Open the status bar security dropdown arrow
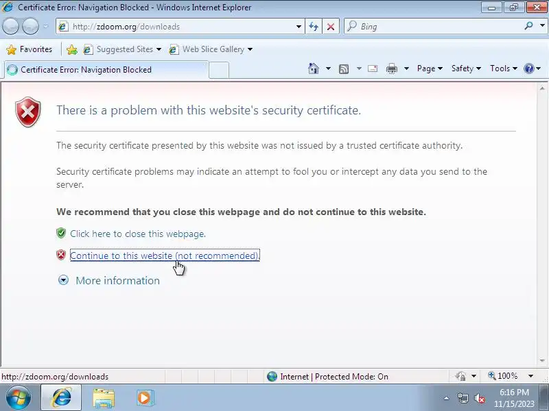Viewport: 549px width, 411px height. point(474,376)
